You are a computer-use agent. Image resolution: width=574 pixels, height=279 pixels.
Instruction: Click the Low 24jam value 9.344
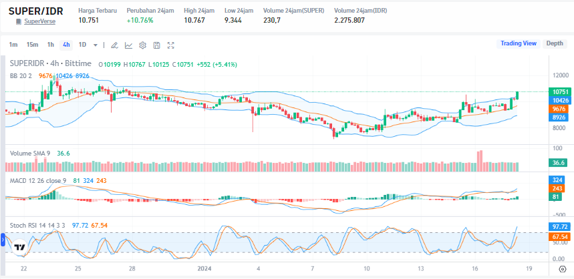233,20
